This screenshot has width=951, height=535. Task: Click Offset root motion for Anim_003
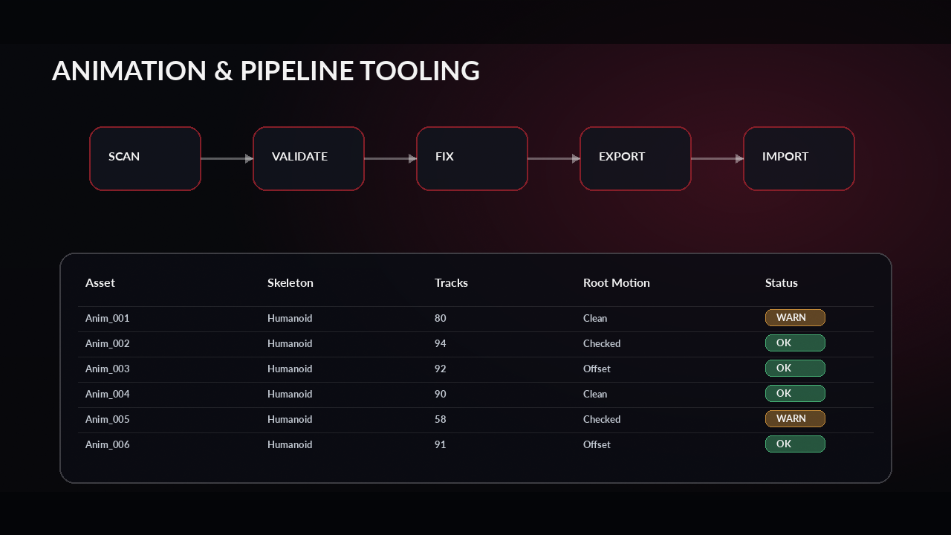pos(597,369)
